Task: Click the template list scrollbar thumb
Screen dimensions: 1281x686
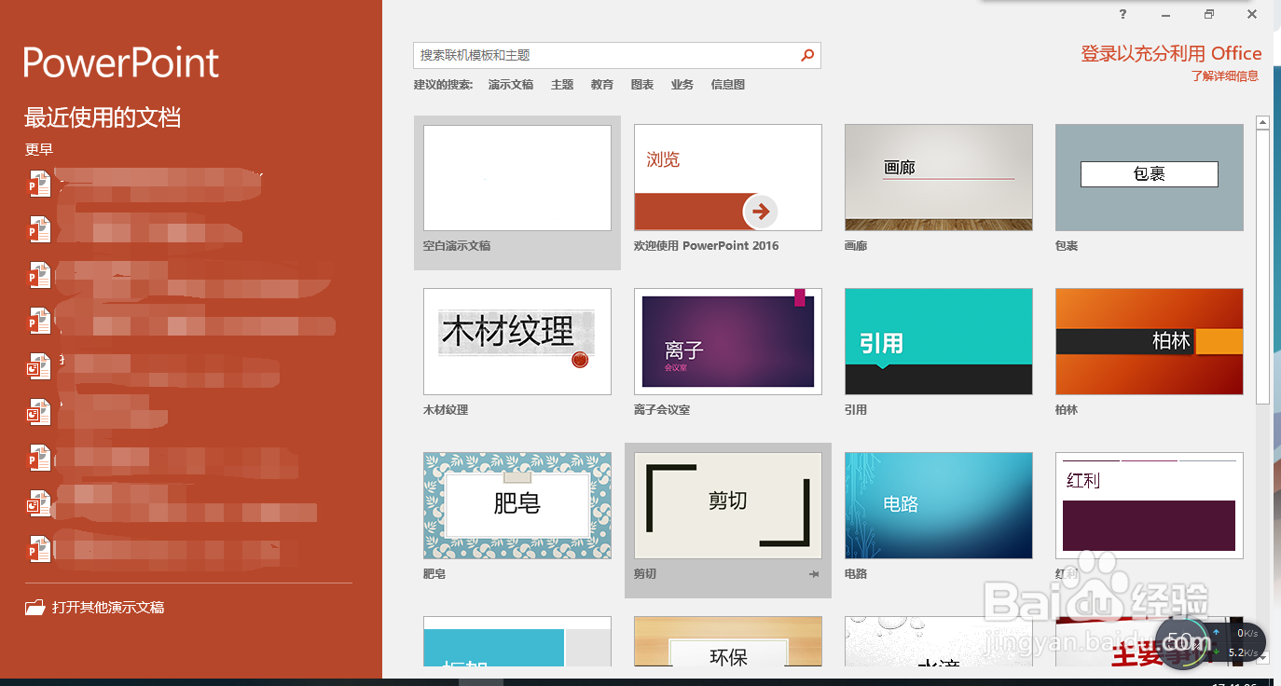Action: (x=1262, y=267)
